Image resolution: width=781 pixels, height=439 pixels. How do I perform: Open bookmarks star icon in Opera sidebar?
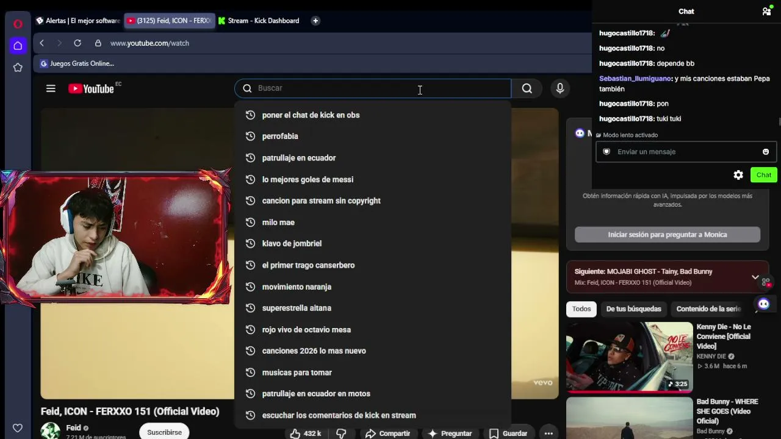tap(18, 68)
